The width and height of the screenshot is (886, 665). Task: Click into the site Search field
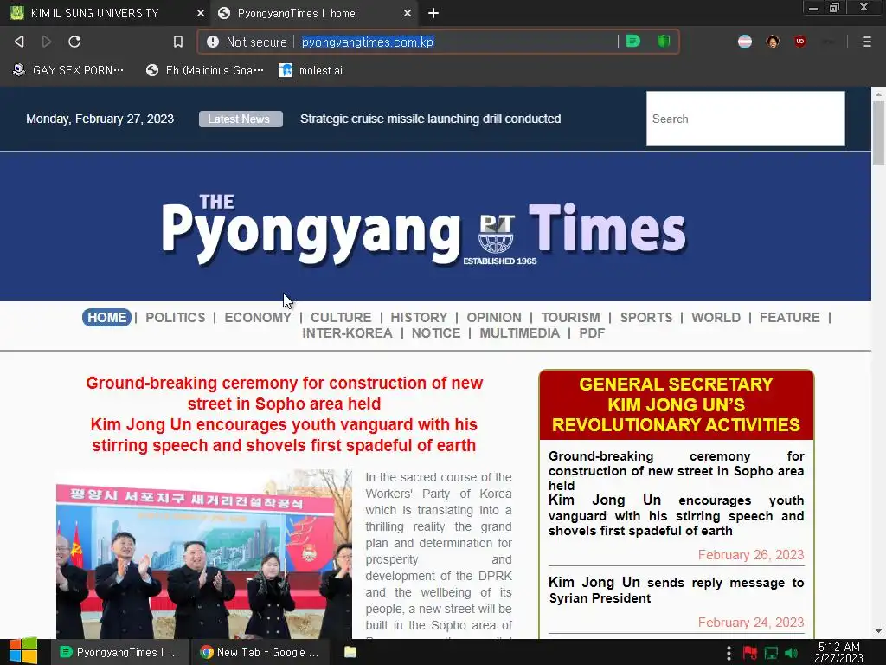pyautogui.click(x=746, y=119)
